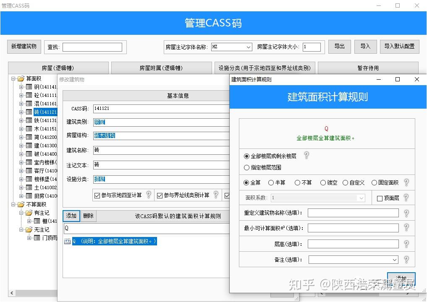Uncheck 参与宗地四至计算 checkbox
Image resolution: width=427 pixels, height=302 pixels.
coord(97,195)
